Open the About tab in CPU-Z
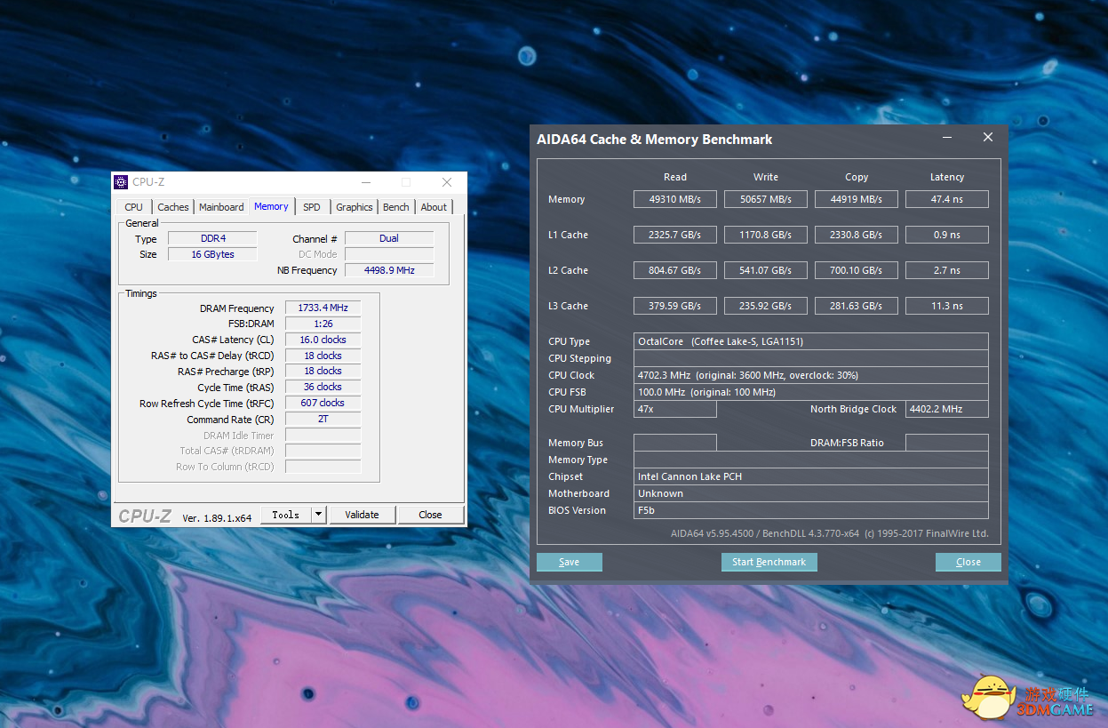Image resolution: width=1108 pixels, height=728 pixels. click(x=434, y=207)
